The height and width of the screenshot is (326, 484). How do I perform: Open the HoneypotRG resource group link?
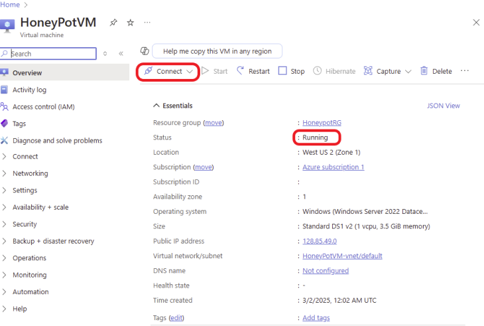click(x=322, y=123)
